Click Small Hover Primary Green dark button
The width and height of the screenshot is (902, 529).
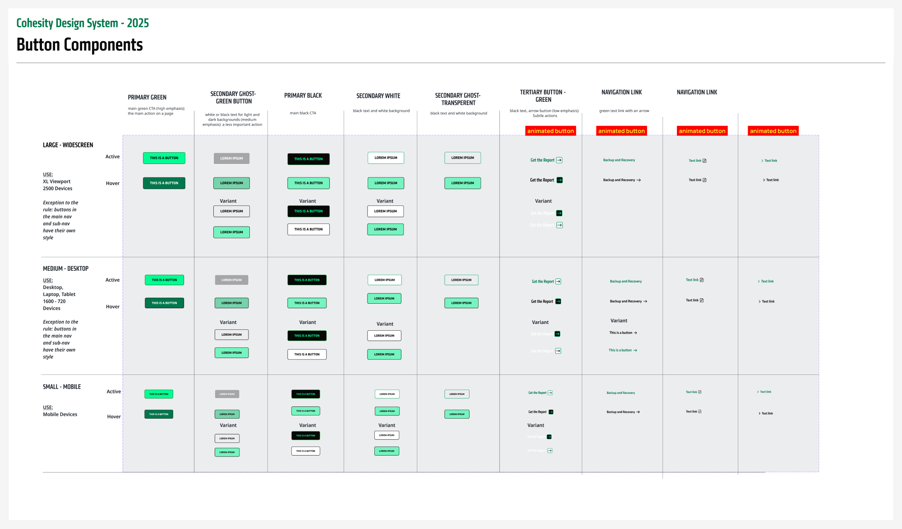[159, 414]
